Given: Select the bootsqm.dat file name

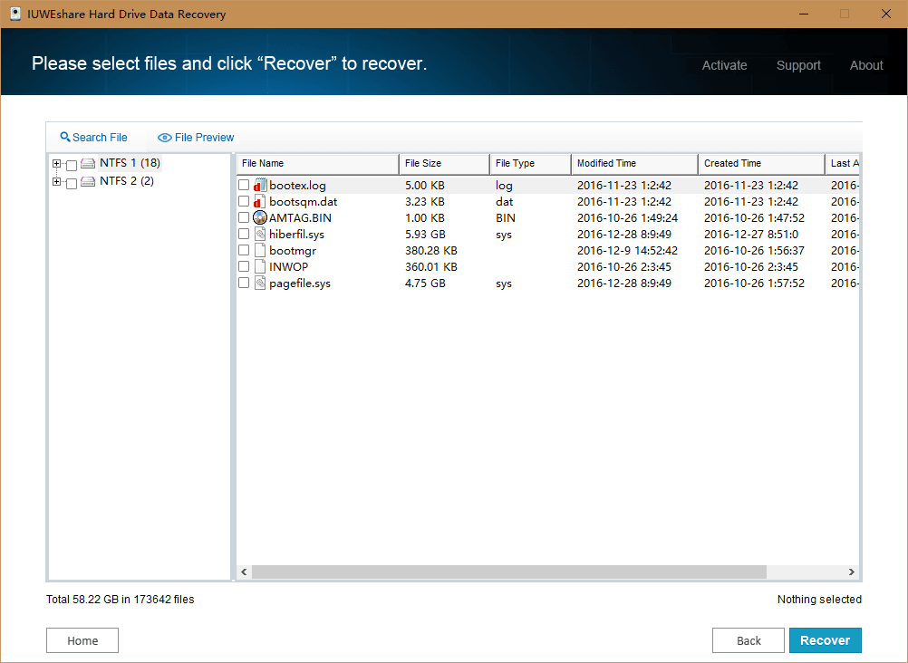Looking at the screenshot, I should tap(303, 201).
